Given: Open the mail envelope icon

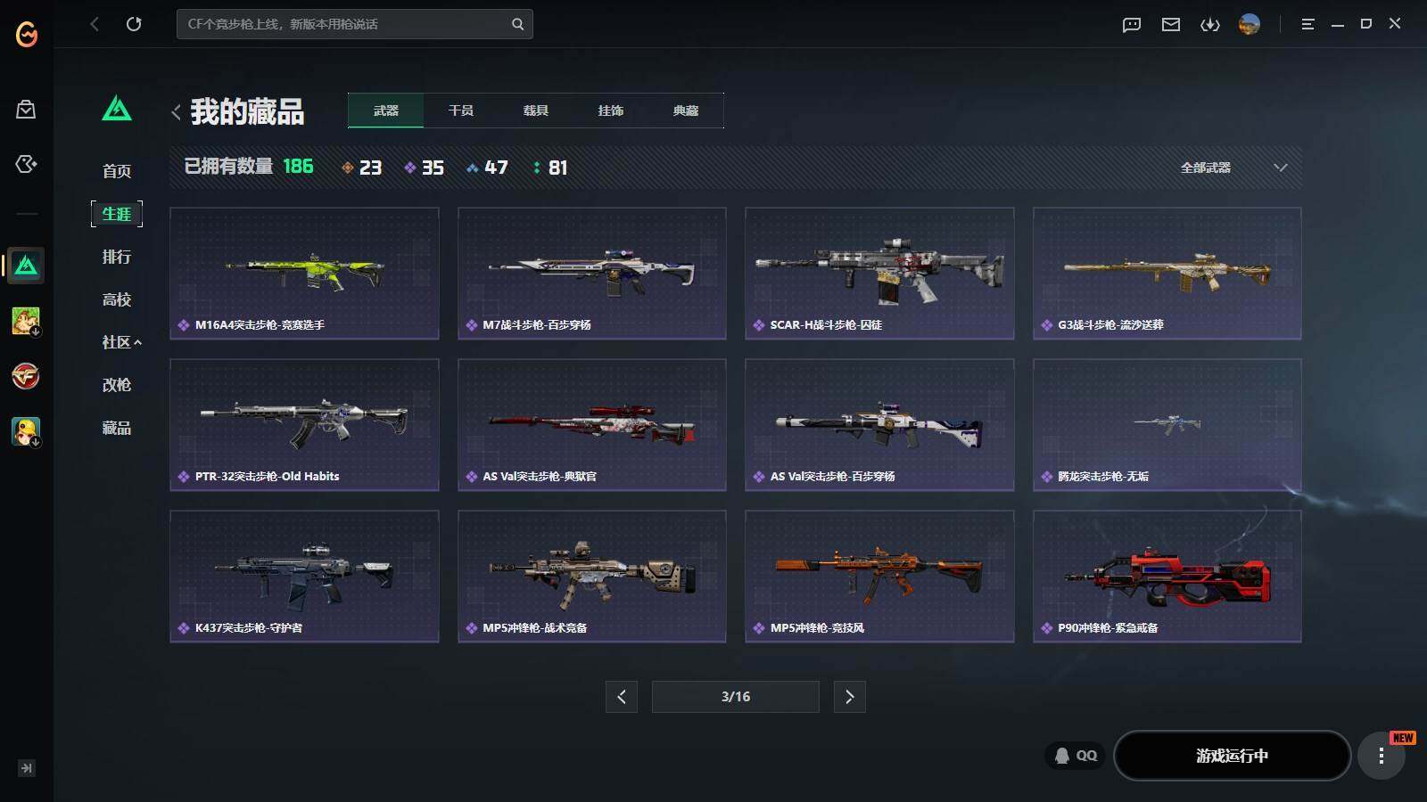Looking at the screenshot, I should [x=1171, y=24].
